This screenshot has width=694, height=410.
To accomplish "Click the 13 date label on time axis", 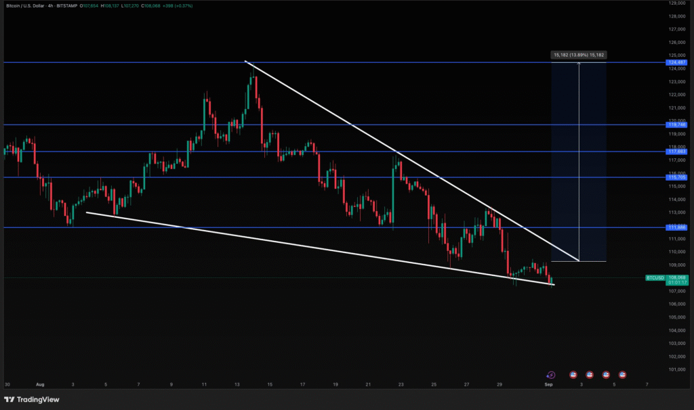I will tap(237, 384).
